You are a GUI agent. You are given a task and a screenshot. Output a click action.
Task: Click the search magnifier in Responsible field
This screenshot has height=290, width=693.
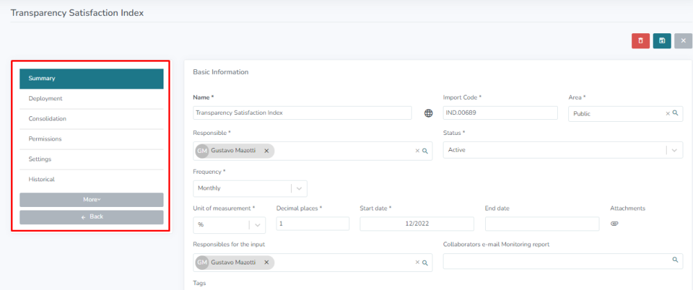coord(426,150)
